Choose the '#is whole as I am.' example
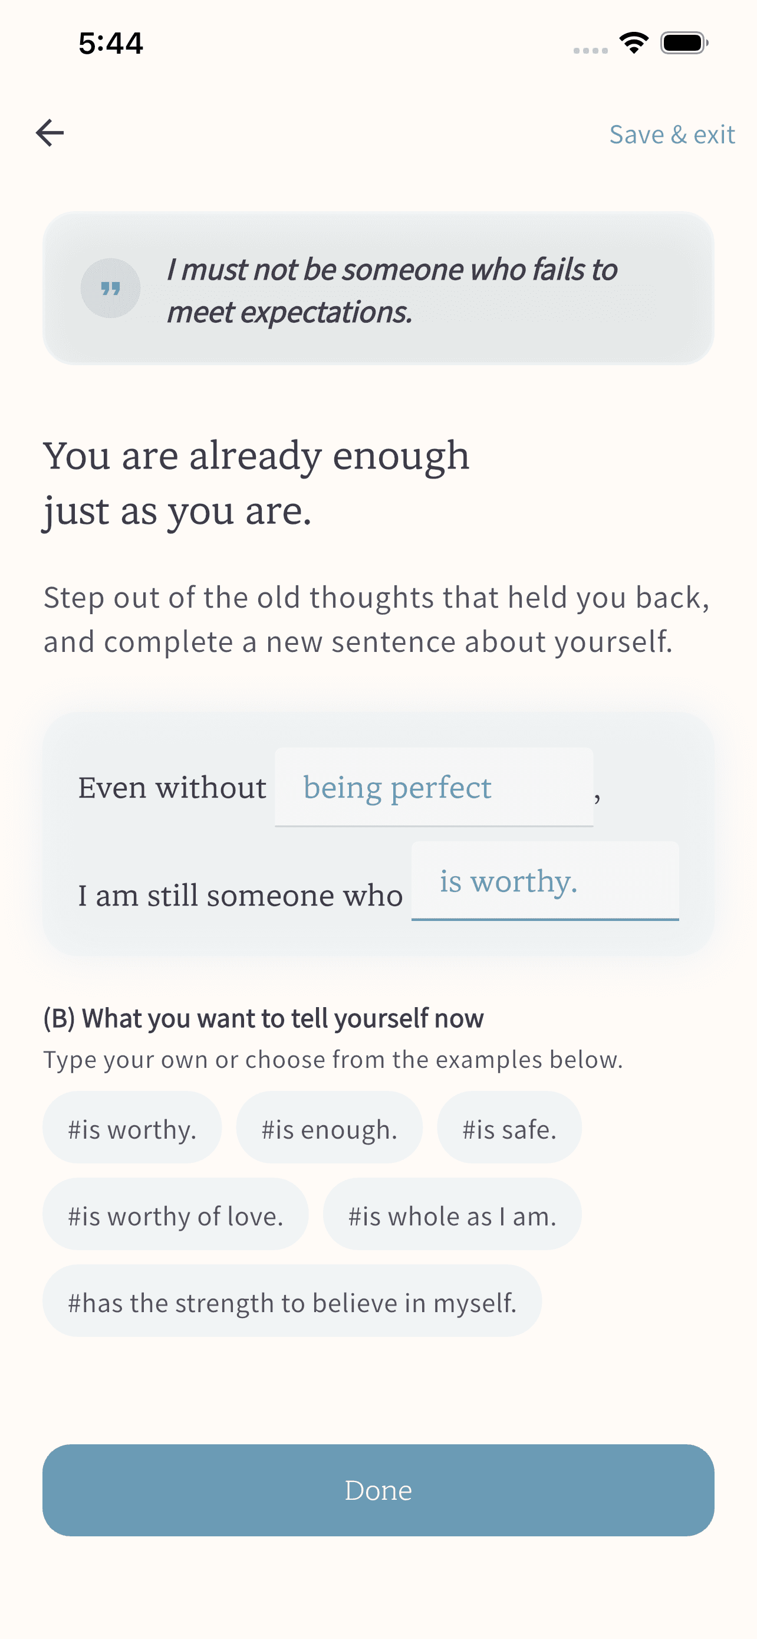This screenshot has width=757, height=1639. point(451,1215)
